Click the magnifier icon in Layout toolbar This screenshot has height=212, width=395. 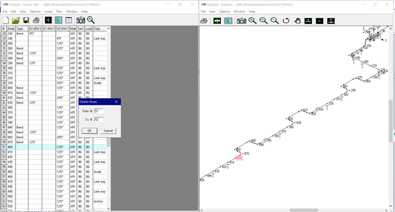pos(91,20)
